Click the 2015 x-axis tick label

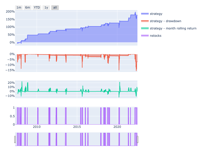(x=77, y=127)
